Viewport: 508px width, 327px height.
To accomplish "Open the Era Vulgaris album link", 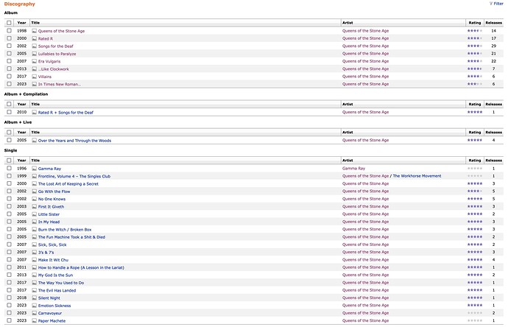I will click(x=49, y=61).
